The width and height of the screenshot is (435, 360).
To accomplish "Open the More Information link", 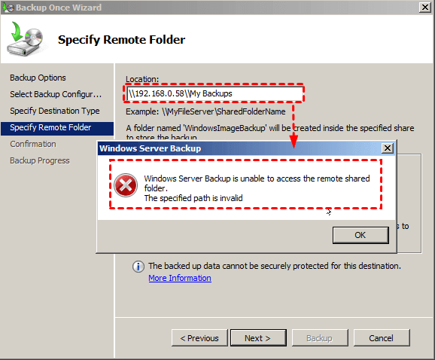I will 180,278.
